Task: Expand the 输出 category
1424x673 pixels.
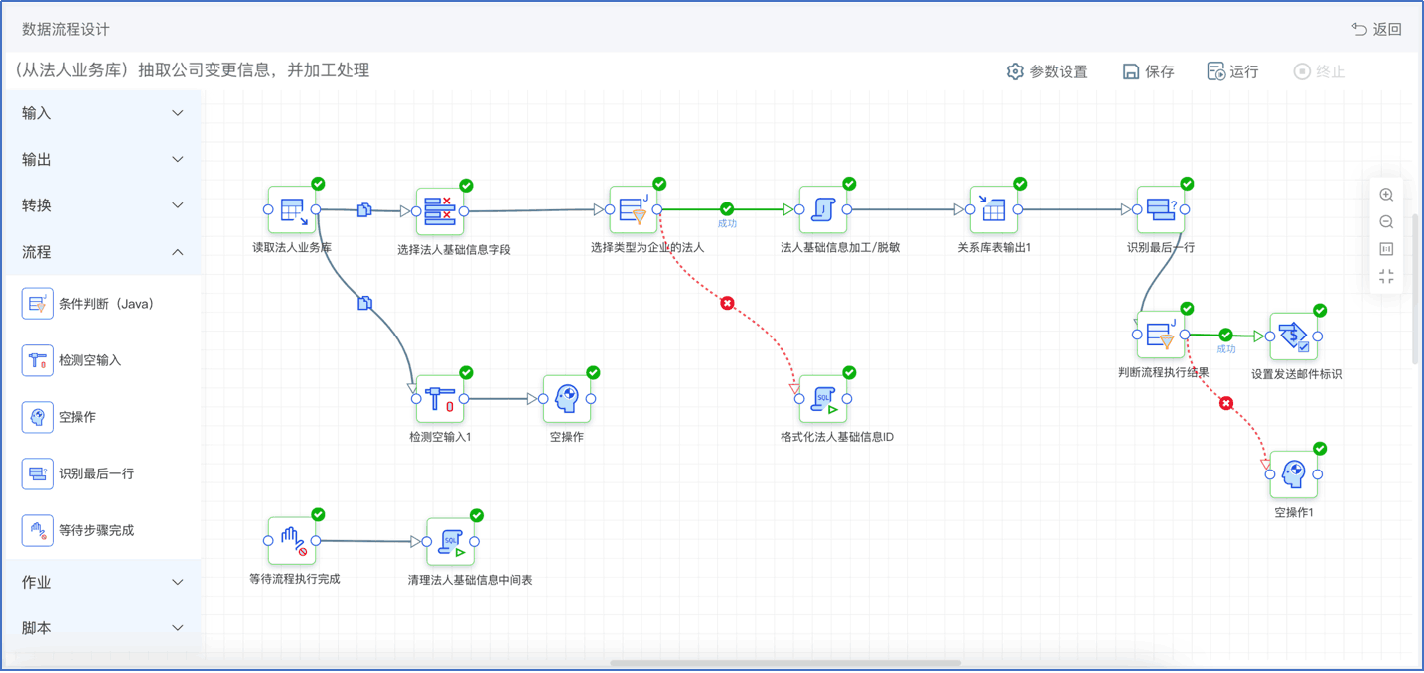Action: tap(102, 159)
